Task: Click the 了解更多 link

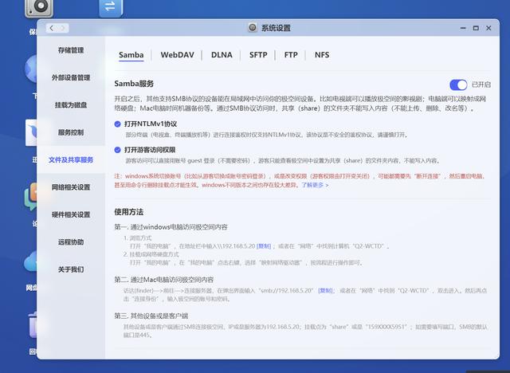Action: click(315, 185)
